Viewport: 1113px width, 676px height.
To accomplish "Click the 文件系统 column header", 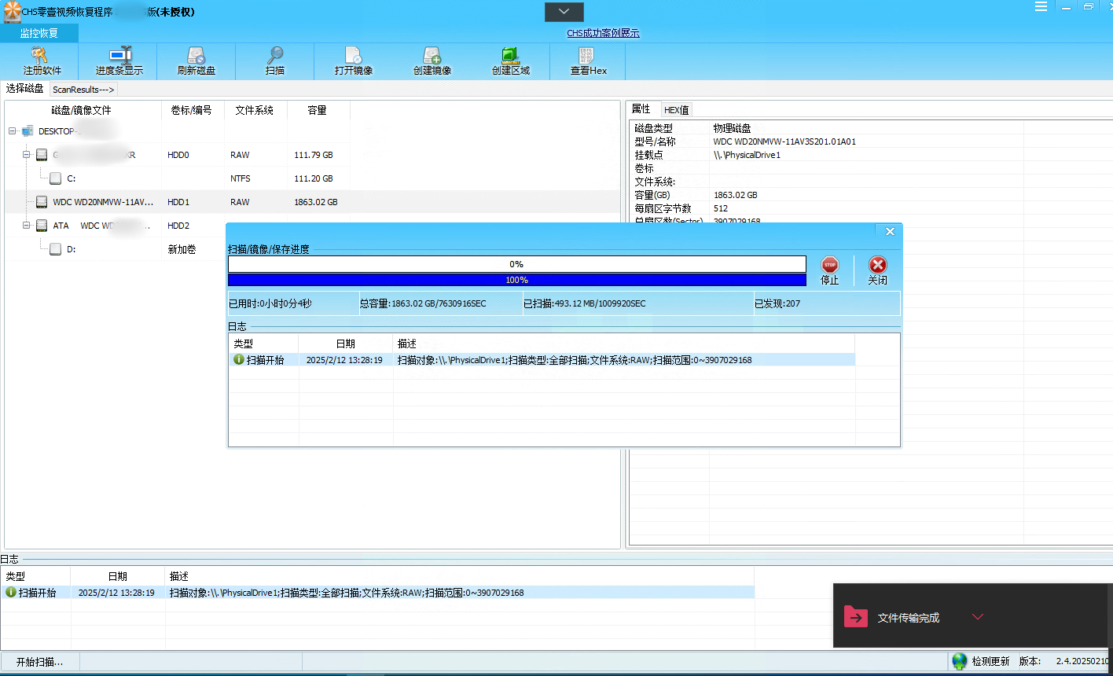I will pyautogui.click(x=255, y=110).
